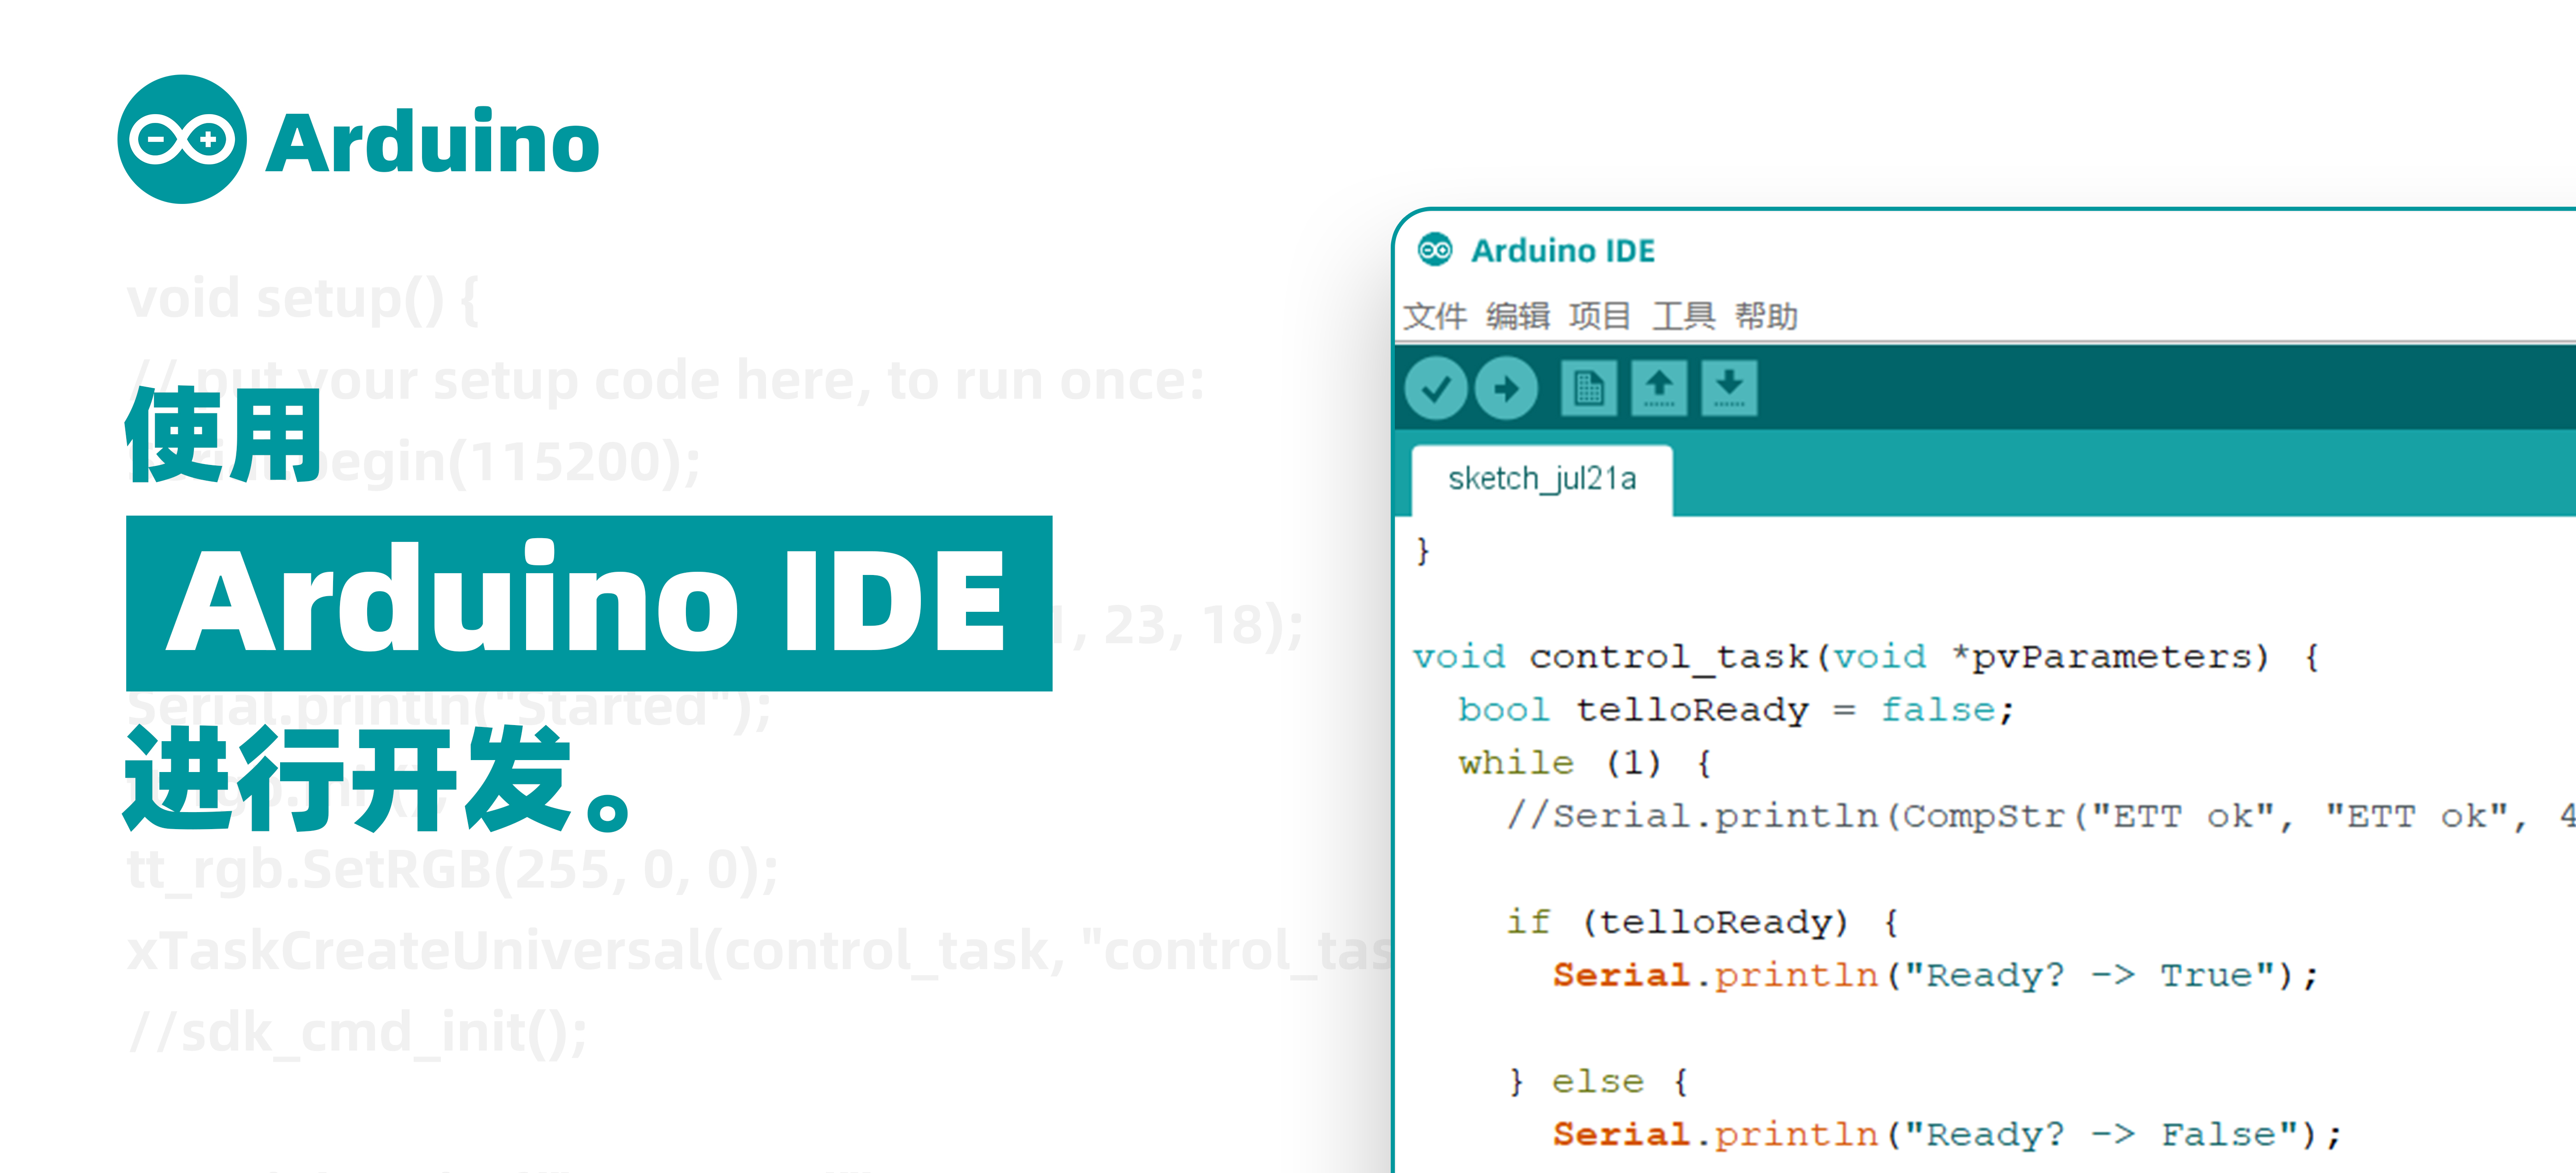
Task: Click the Arduino IDE window title text
Action: [1563, 250]
